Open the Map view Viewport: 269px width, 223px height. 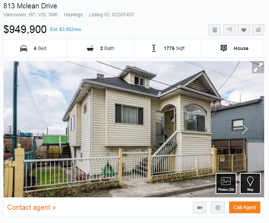click(250, 183)
